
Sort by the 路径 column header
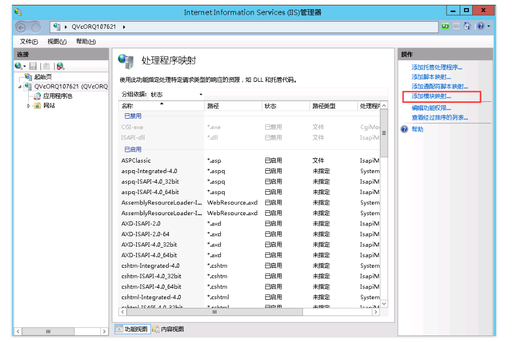(233, 106)
